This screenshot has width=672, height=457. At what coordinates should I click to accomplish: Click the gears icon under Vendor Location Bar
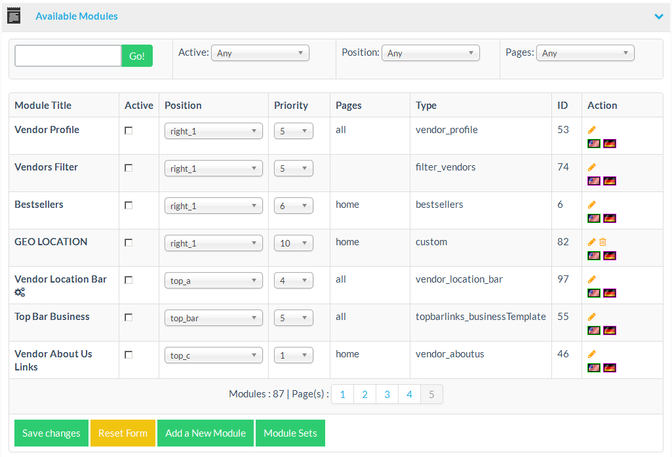[20, 292]
